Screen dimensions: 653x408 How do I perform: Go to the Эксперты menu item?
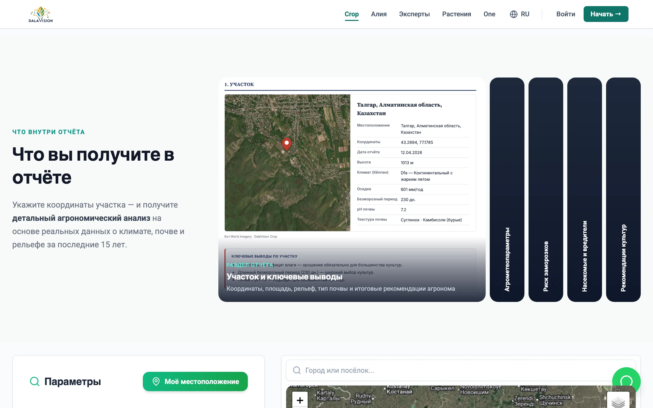pos(414,14)
